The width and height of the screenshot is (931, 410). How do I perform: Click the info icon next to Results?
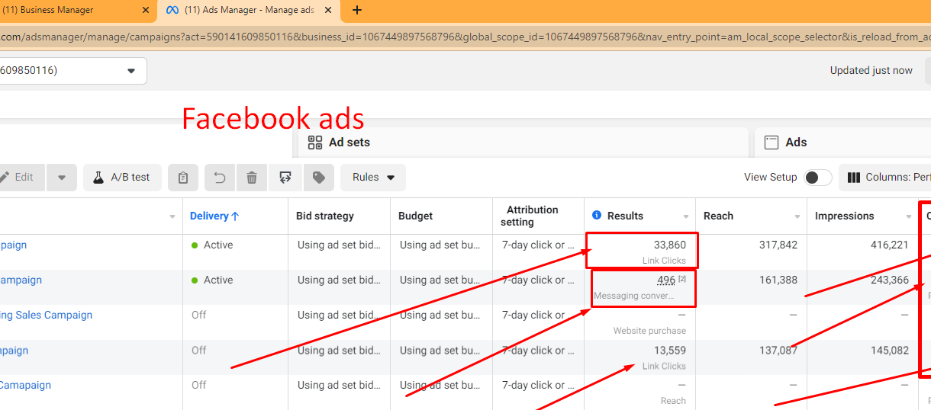click(x=597, y=216)
